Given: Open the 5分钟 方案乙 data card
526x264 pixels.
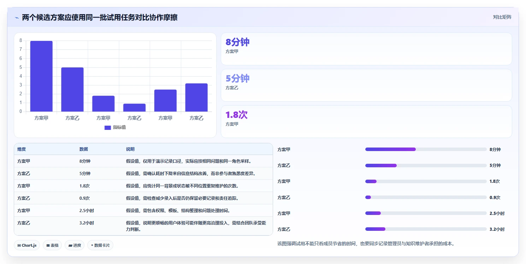Looking at the screenshot, I should 366,85.
